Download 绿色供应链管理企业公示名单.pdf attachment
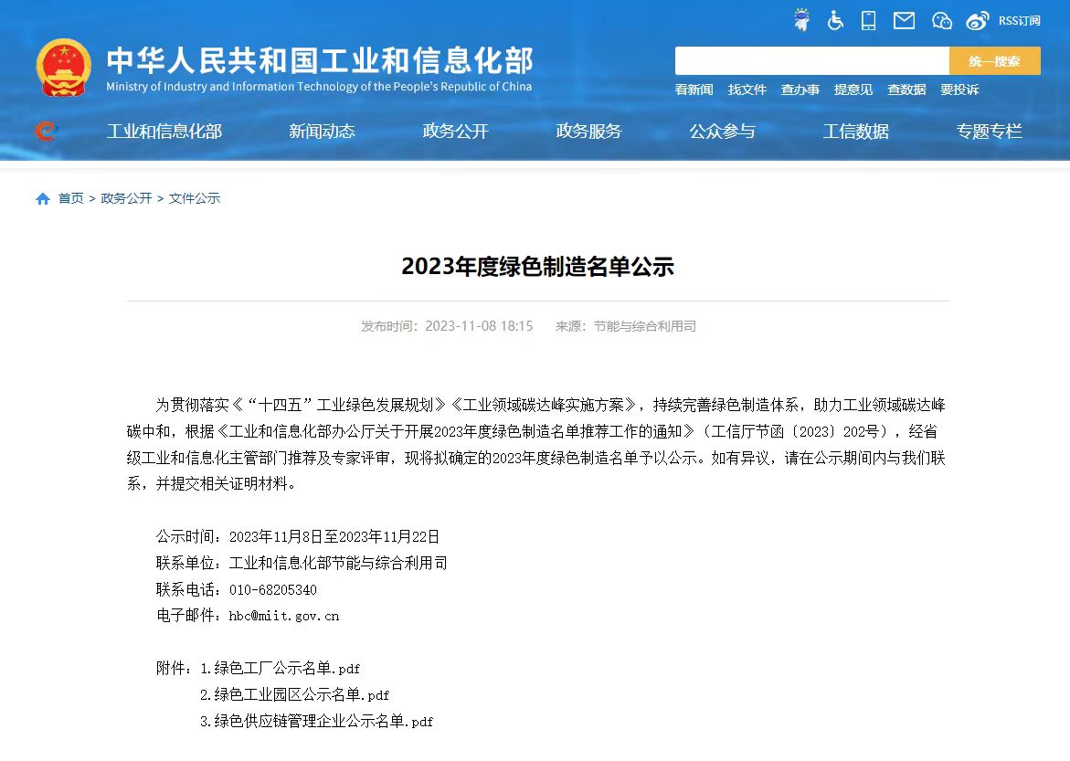The height and width of the screenshot is (761, 1070). pyautogui.click(x=323, y=722)
